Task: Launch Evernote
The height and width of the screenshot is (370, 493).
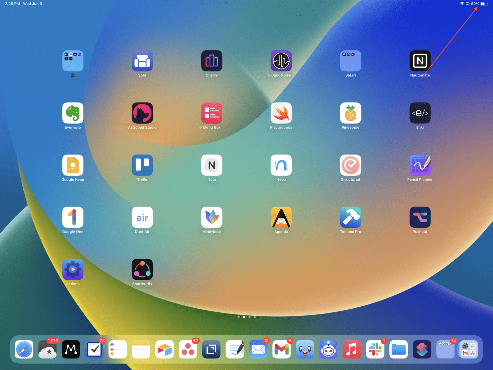Action: [73, 113]
